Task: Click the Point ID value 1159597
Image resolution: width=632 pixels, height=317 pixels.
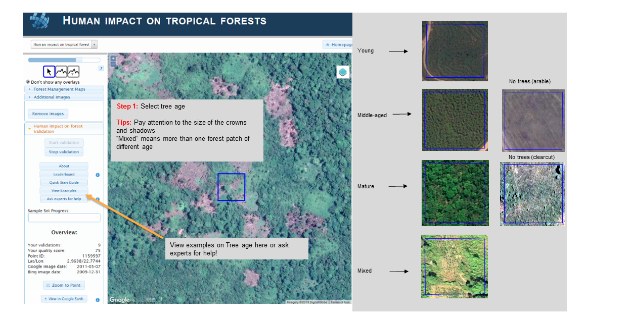Action: [93, 256]
